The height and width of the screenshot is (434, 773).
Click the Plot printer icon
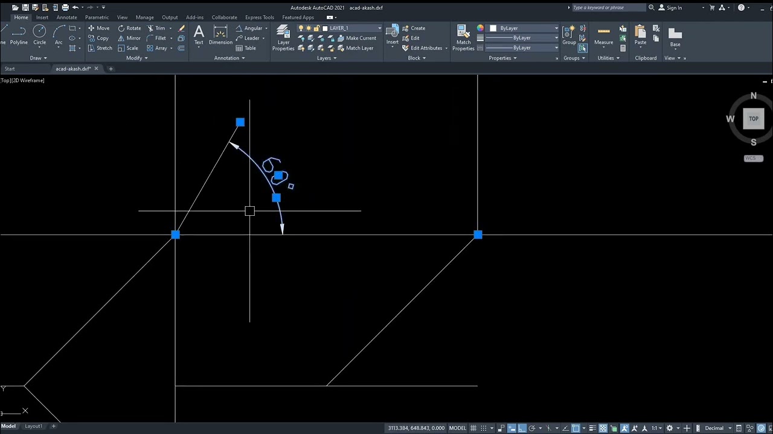pyautogui.click(x=65, y=7)
